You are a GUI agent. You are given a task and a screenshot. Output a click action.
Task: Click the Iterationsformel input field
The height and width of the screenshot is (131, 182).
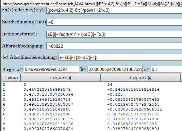pos(114,34)
